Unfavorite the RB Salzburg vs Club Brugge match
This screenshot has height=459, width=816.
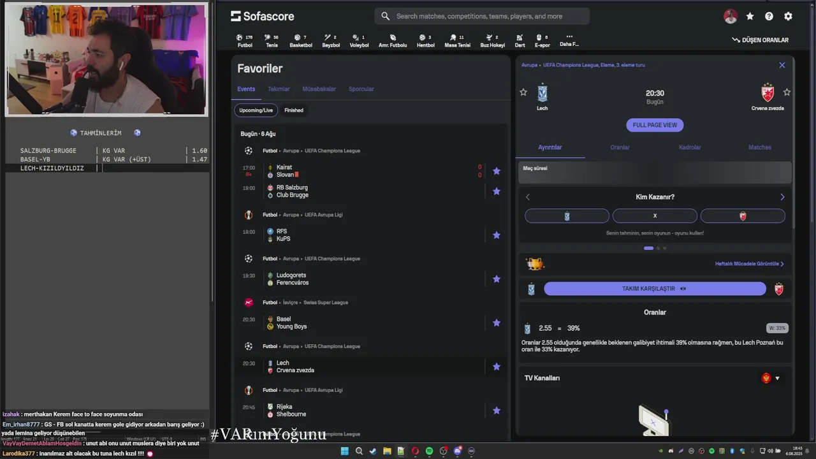point(497,191)
